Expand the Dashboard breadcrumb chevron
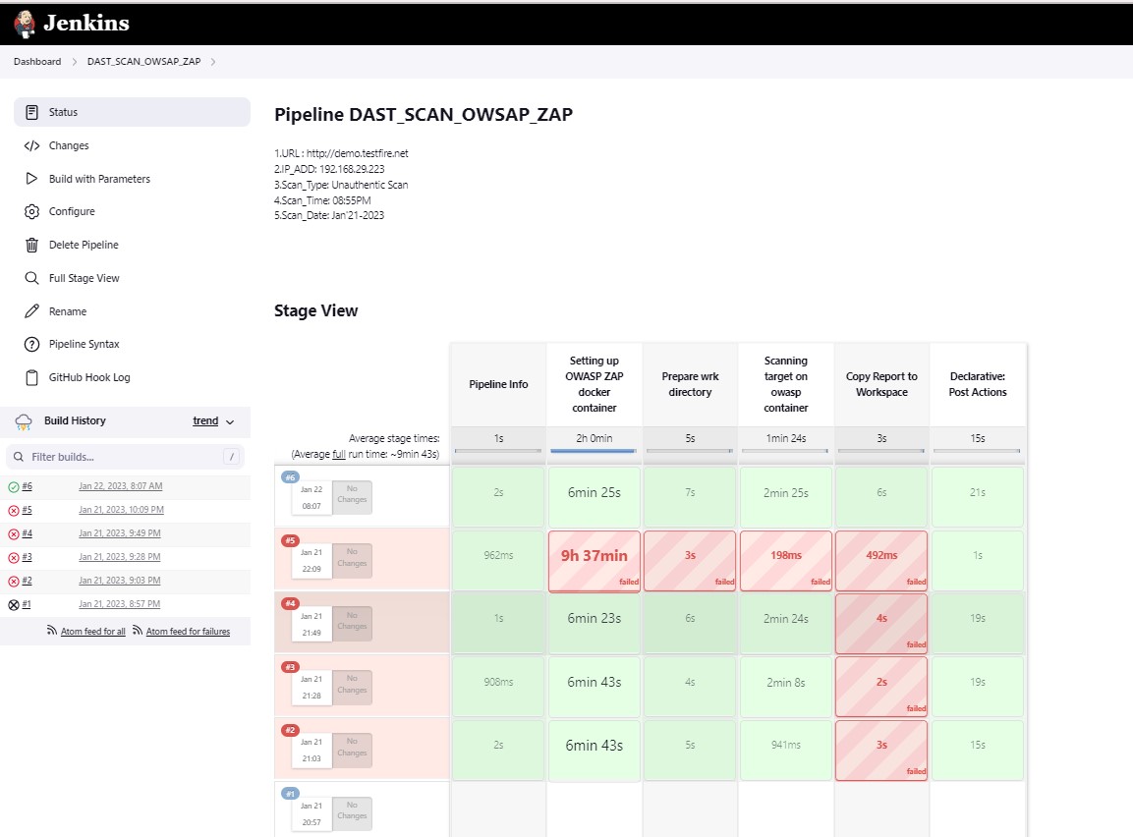This screenshot has width=1133, height=837. [x=74, y=62]
